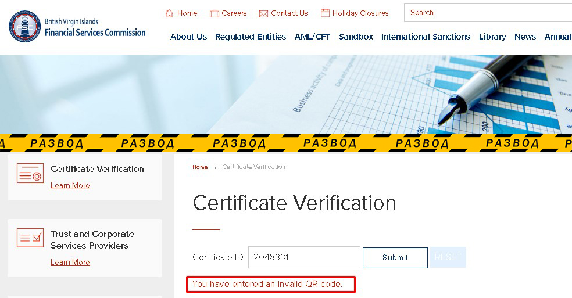Viewport: 572px width, 298px height.
Task: Click the Home house icon
Action: [169, 13]
